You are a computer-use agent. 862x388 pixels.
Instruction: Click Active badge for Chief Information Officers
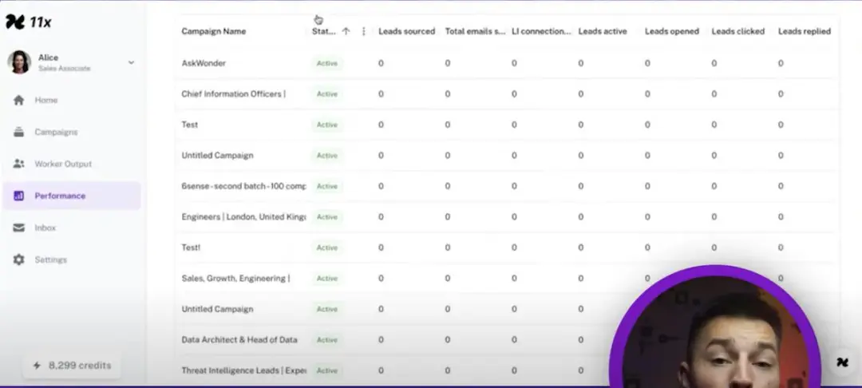point(326,94)
